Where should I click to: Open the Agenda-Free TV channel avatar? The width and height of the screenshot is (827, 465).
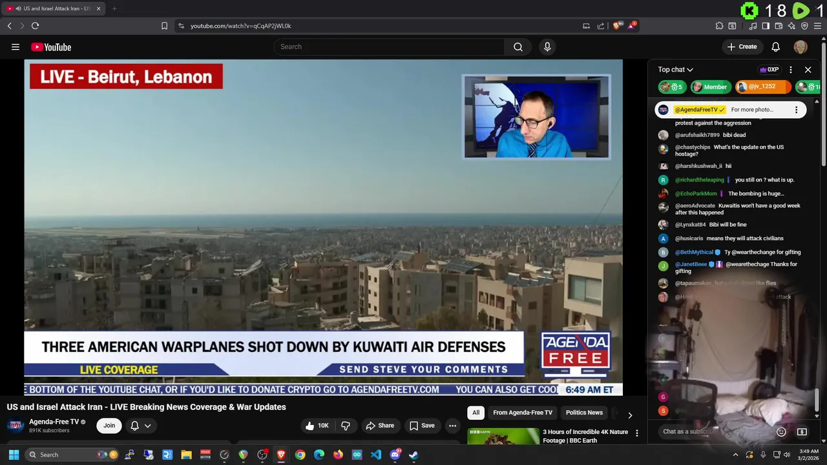(x=16, y=426)
